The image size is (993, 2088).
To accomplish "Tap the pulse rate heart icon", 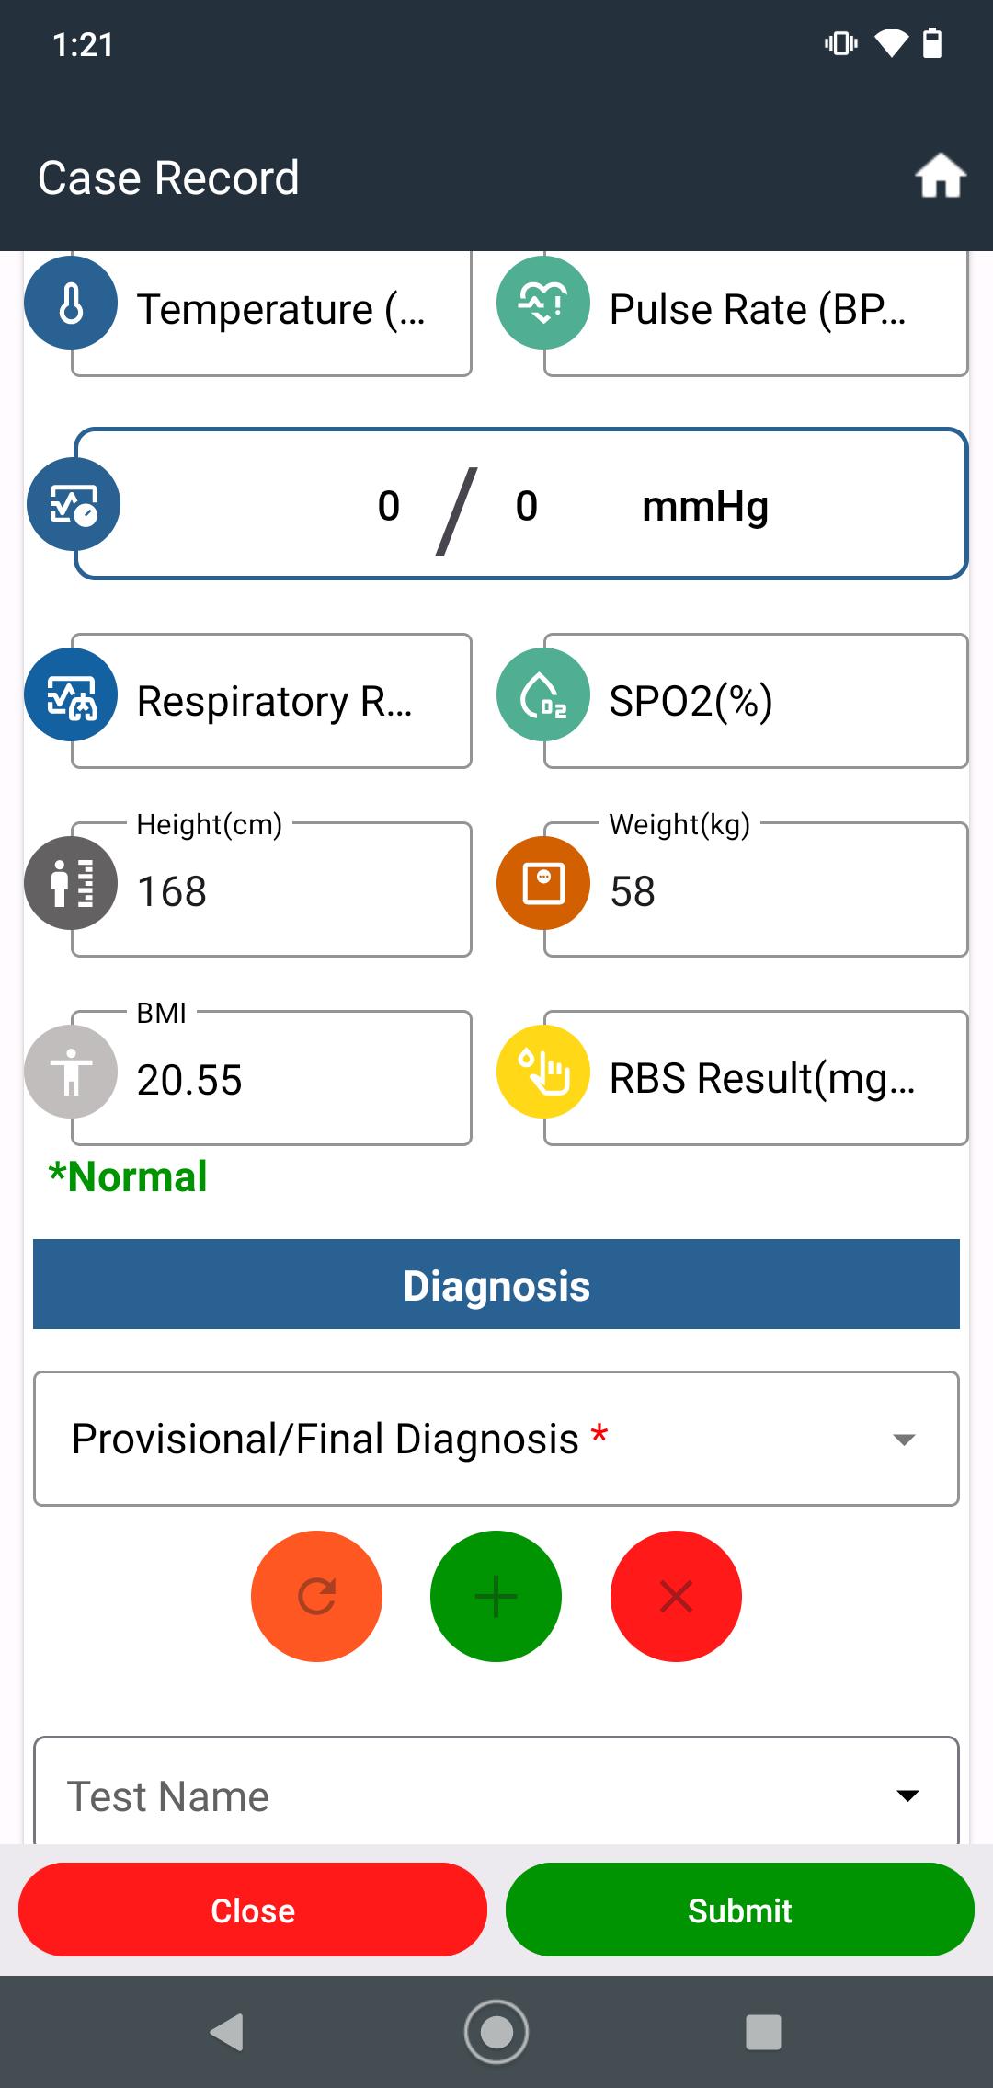I will point(543,304).
